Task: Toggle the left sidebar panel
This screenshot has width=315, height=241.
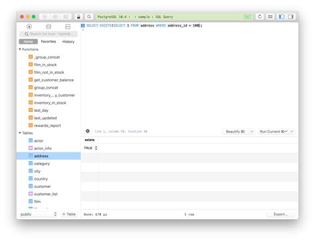Action: coord(282,17)
